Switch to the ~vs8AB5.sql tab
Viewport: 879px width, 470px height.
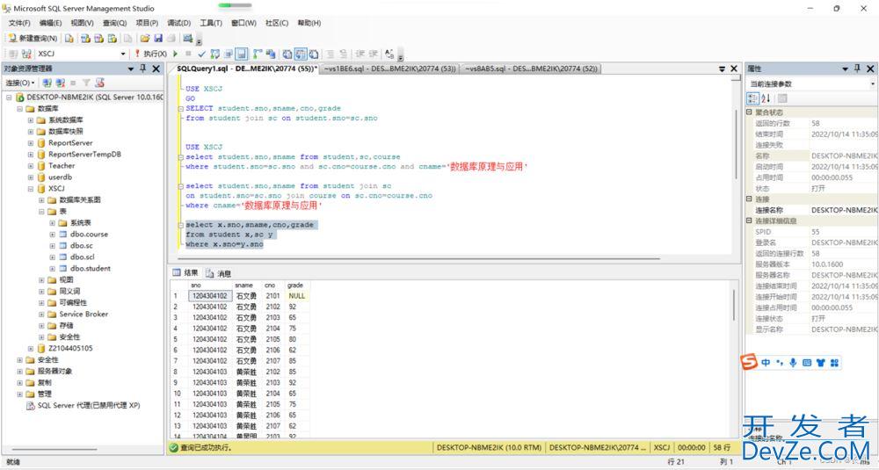pyautogui.click(x=530, y=69)
